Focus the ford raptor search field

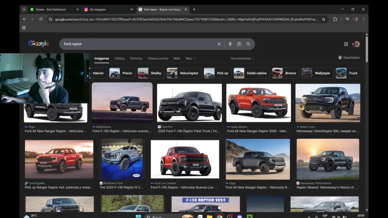click(138, 44)
